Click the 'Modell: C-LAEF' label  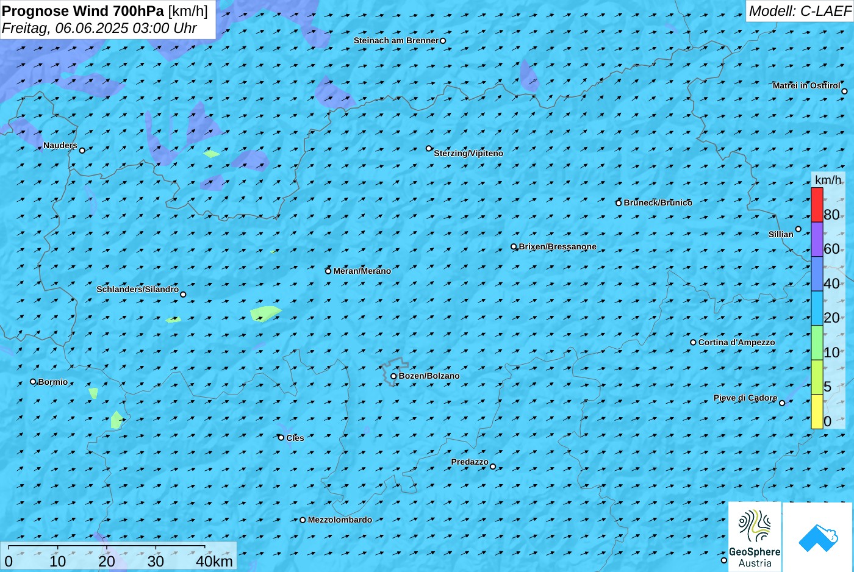tap(800, 11)
